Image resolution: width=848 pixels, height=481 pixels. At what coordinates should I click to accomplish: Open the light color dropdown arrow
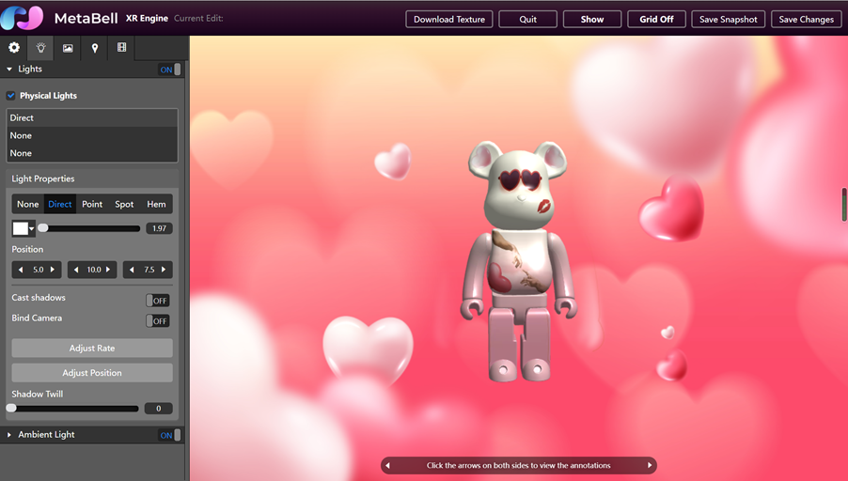[32, 228]
